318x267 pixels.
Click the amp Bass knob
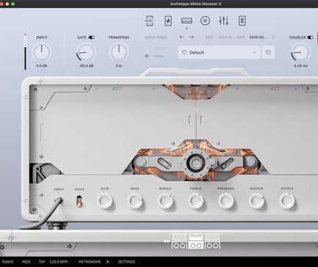coord(135,201)
